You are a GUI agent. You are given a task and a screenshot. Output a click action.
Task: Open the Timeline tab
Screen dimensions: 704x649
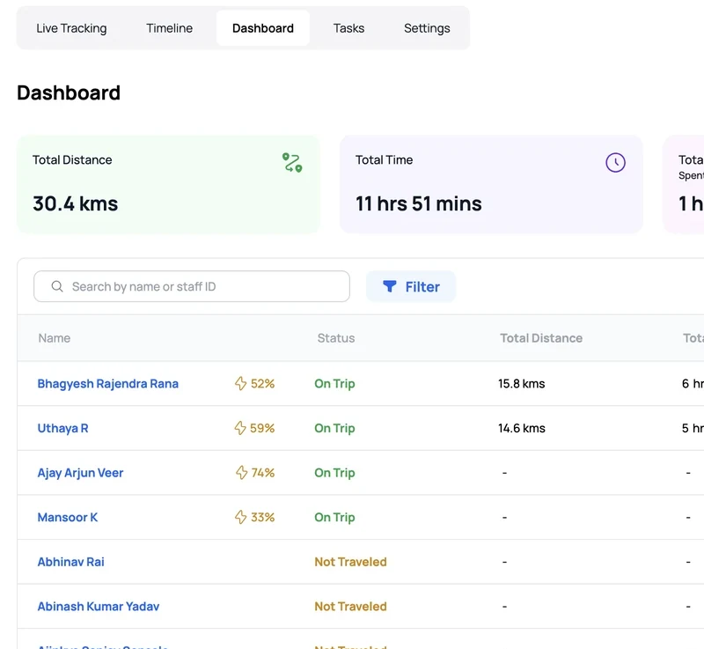169,28
